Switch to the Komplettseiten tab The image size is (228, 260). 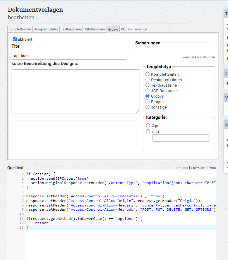[19, 29]
